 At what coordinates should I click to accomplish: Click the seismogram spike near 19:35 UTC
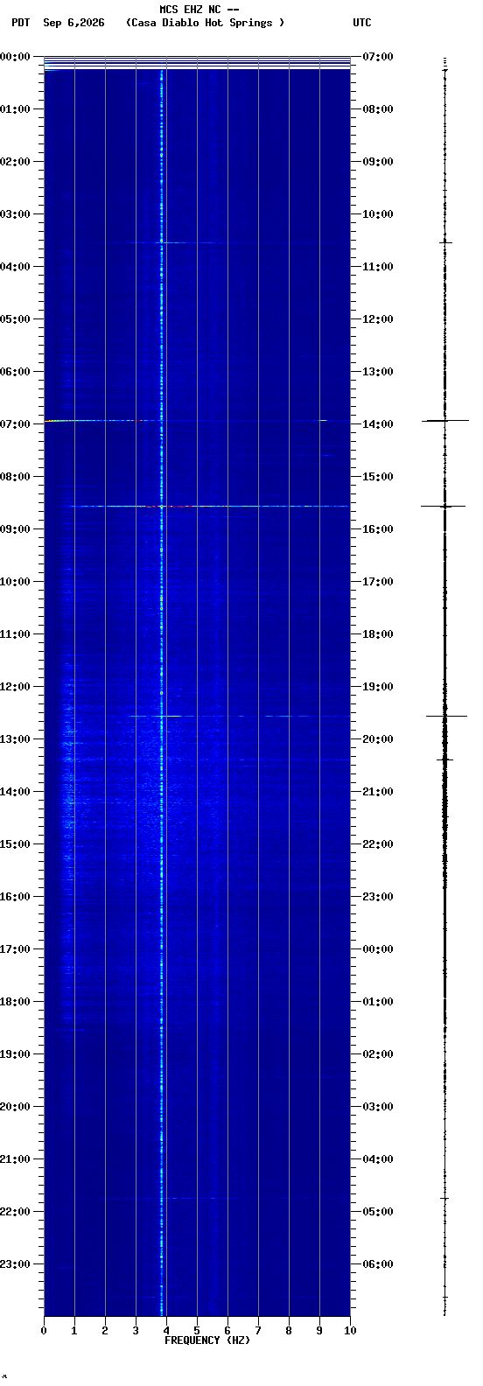click(x=446, y=716)
